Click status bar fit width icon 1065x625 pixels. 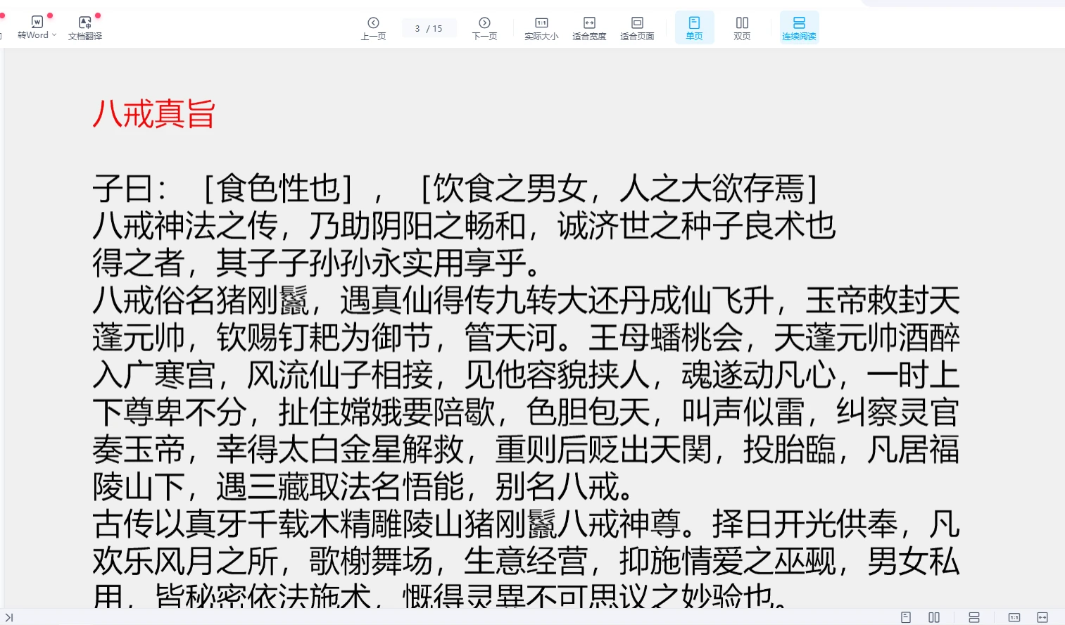pyautogui.click(x=1042, y=617)
